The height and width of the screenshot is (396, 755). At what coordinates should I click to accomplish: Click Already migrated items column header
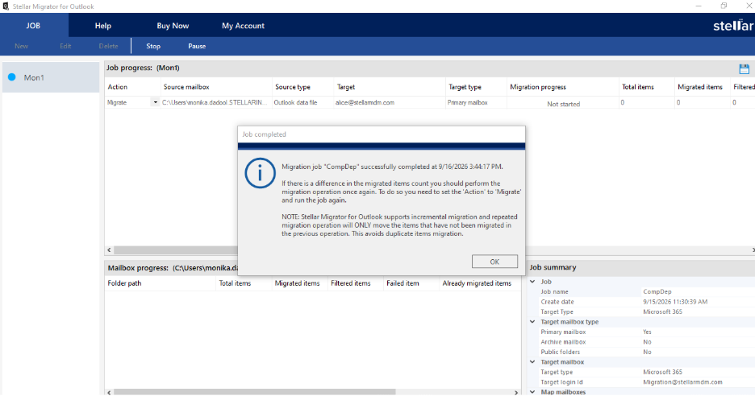click(480, 283)
